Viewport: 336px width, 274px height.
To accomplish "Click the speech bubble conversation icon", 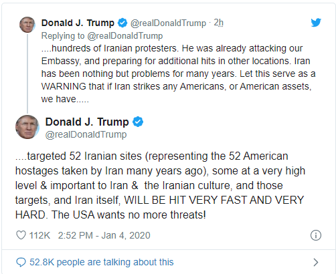I will pyautogui.click(x=21, y=262).
